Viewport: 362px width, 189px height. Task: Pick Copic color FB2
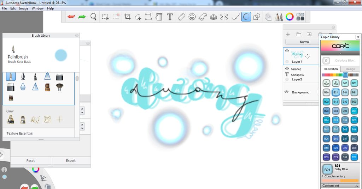click(354, 157)
